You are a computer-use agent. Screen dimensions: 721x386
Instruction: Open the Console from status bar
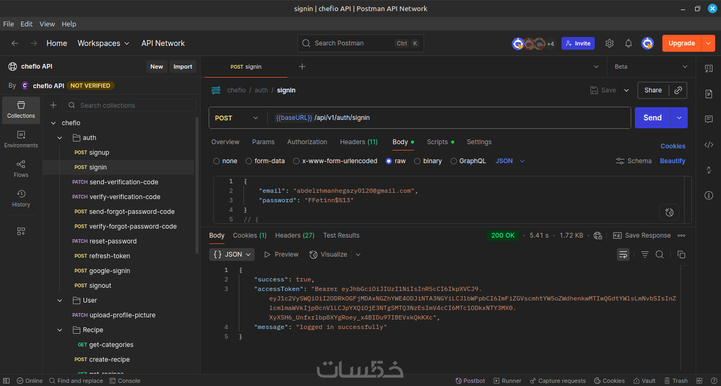tap(125, 381)
